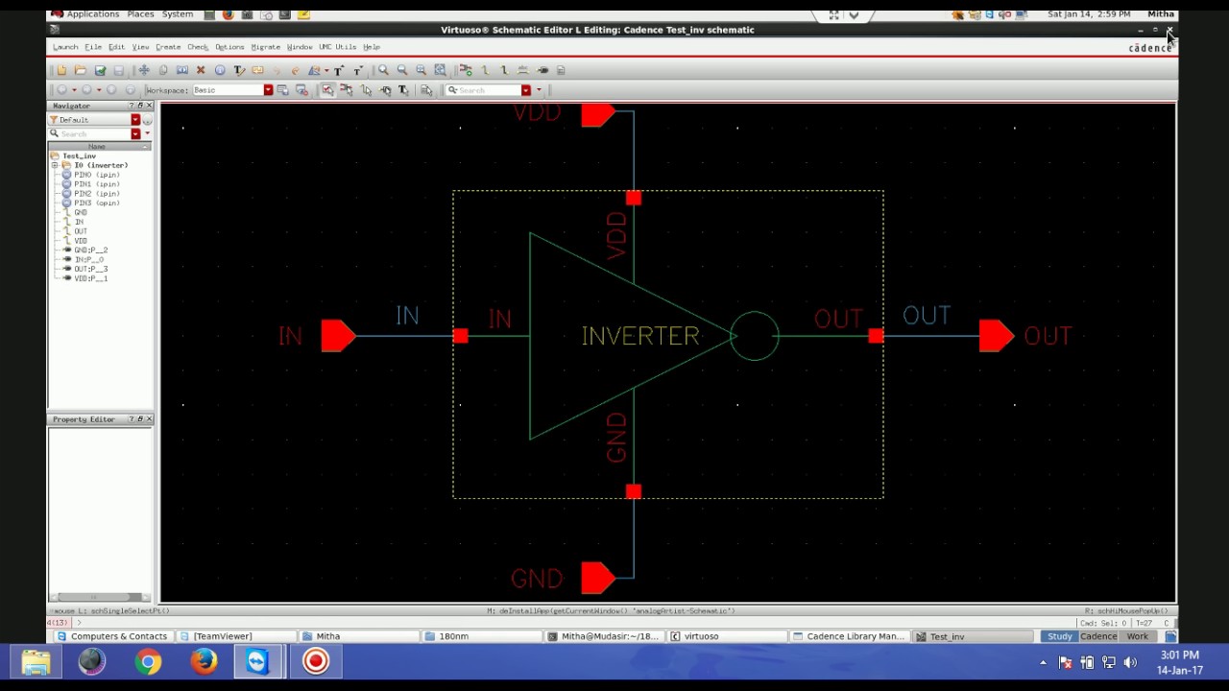This screenshot has height=691, width=1229.
Task: Click the Copy toolbar icon
Action: point(163,70)
